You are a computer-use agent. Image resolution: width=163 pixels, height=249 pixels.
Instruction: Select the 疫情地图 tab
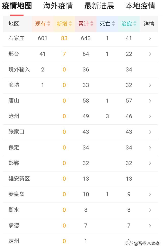click(17, 6)
